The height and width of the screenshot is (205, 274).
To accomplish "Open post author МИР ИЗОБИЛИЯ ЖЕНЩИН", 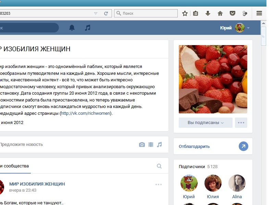I will (x=37, y=184).
